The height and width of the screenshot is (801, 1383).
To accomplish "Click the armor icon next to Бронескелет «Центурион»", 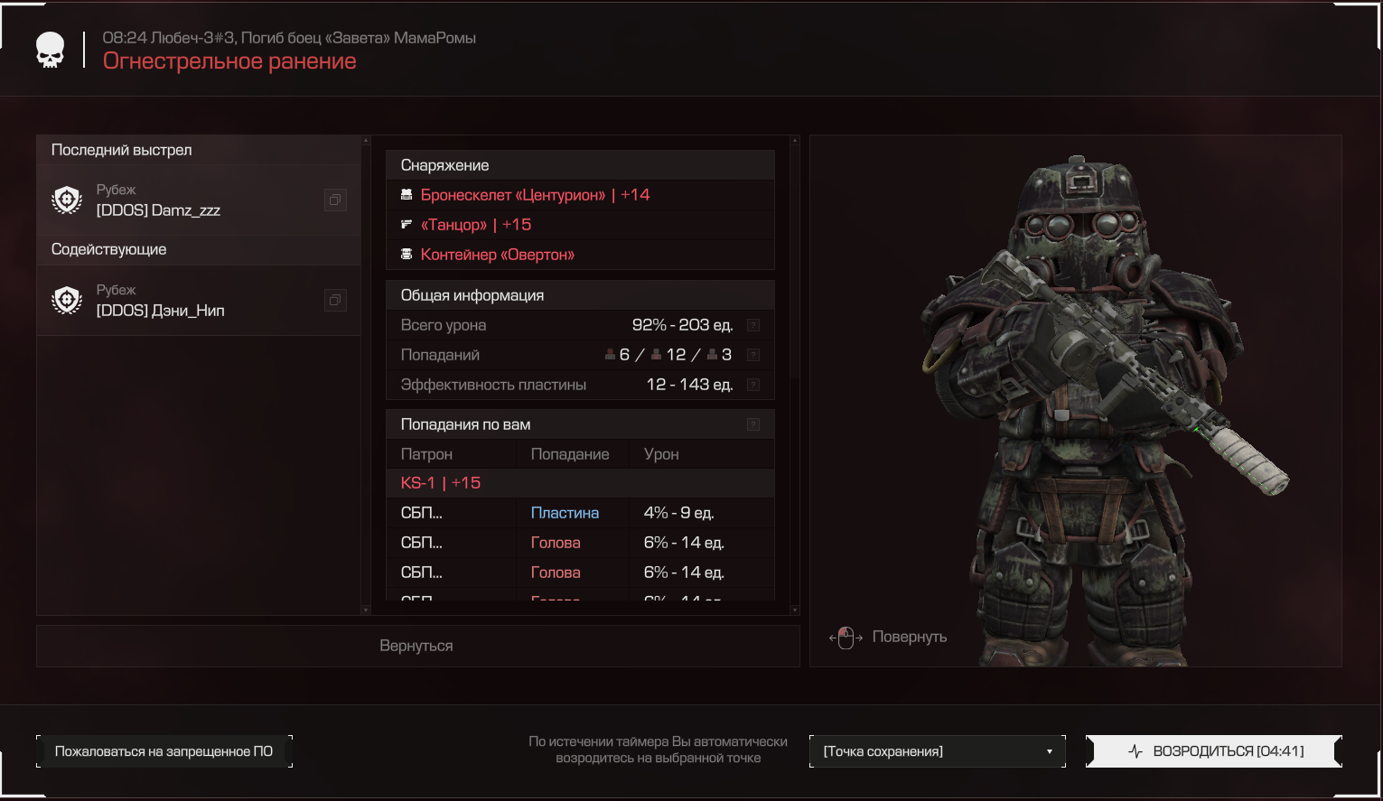I will (x=406, y=195).
